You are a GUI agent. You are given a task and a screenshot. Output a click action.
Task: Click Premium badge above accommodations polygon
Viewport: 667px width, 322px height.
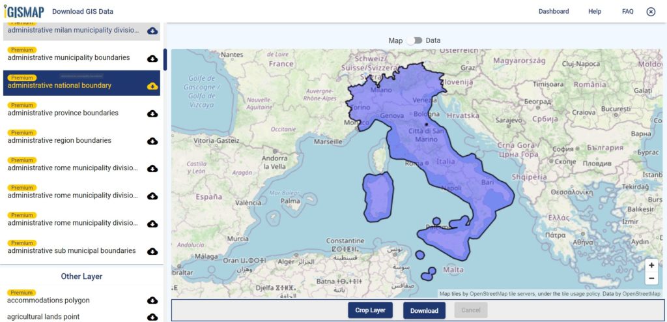tap(21, 293)
